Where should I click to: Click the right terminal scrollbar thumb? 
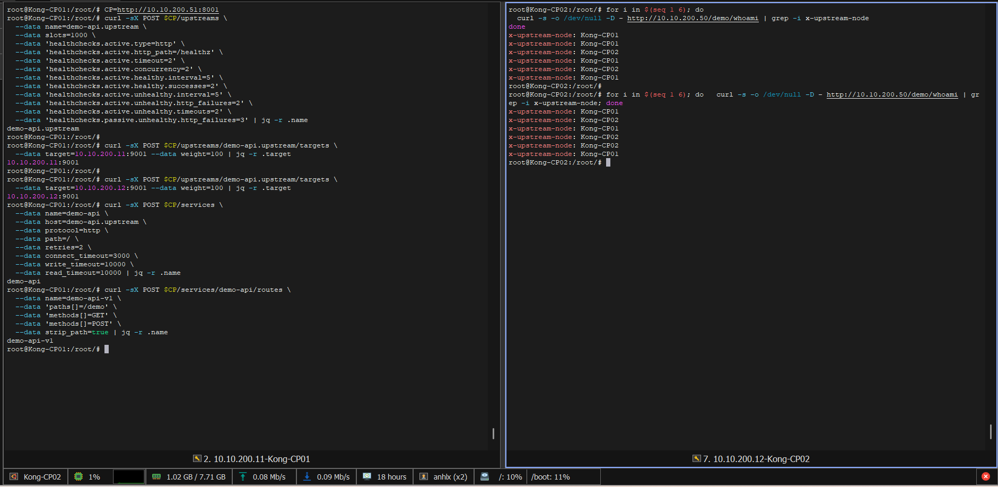(991, 431)
